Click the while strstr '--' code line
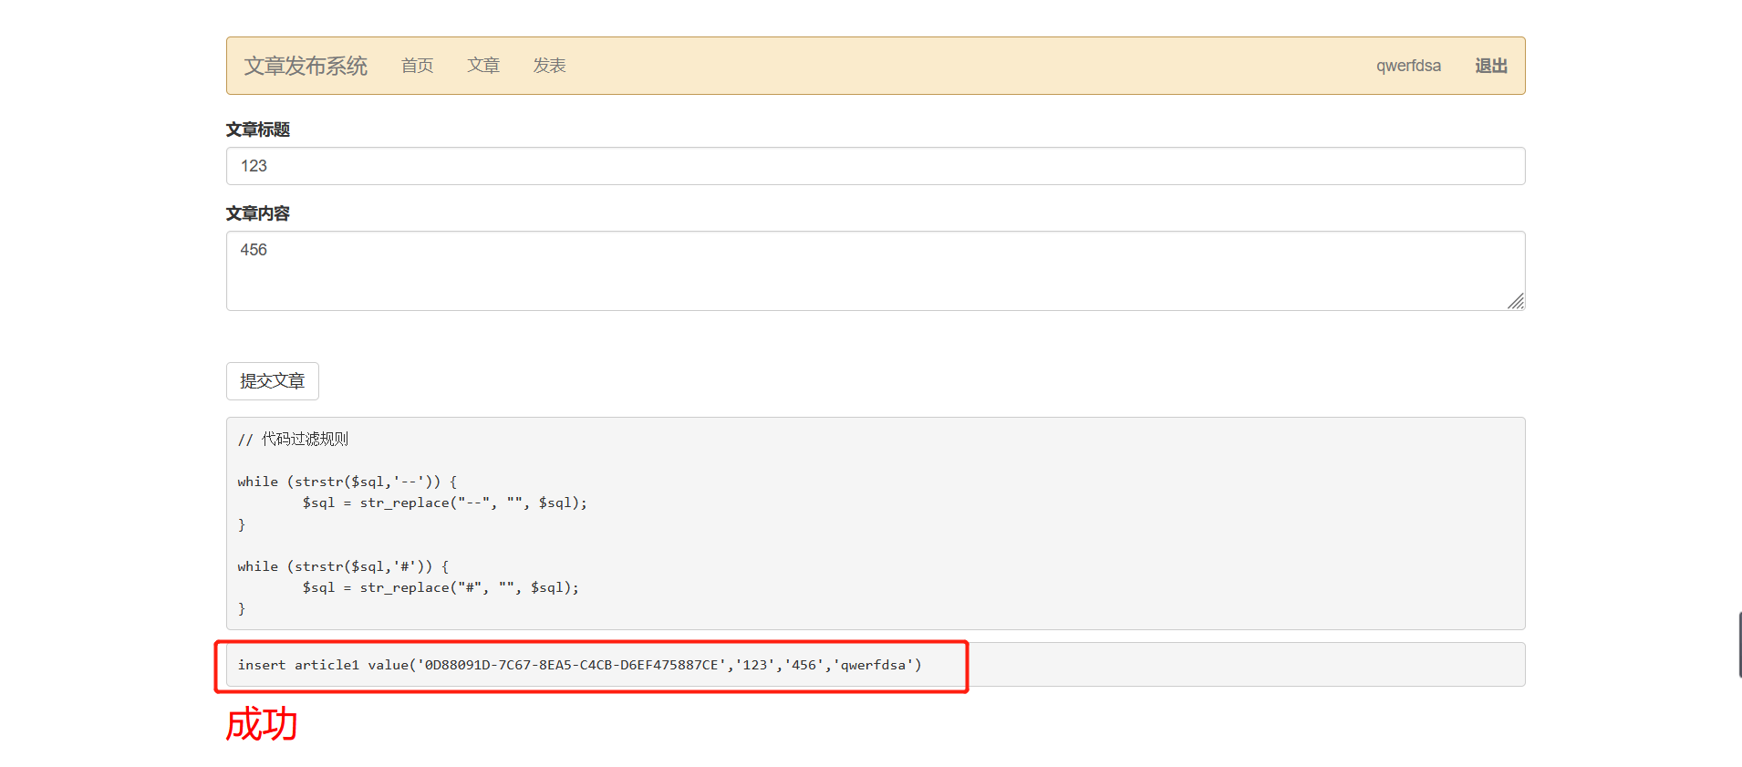Viewport: 1742px width, 767px height. point(347,482)
